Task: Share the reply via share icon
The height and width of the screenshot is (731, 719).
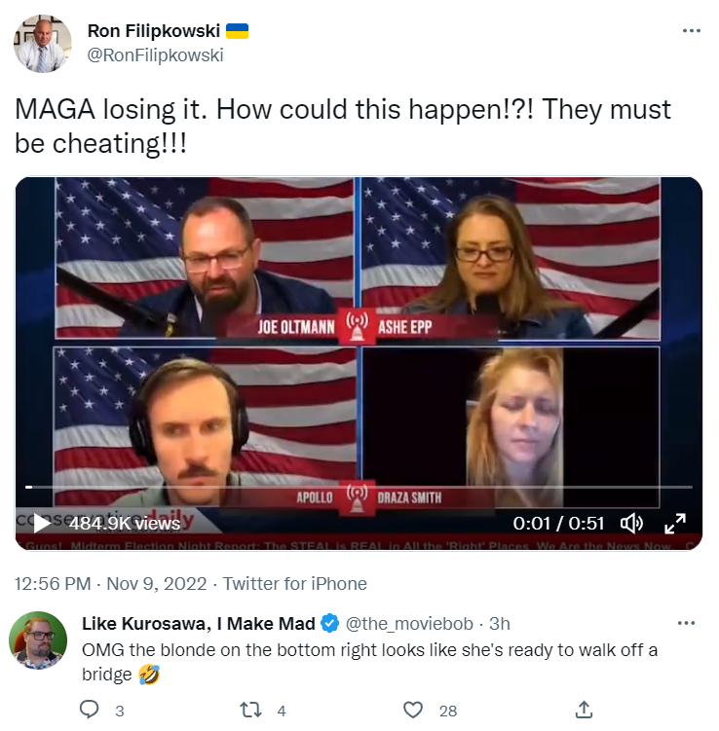Action: [x=584, y=710]
